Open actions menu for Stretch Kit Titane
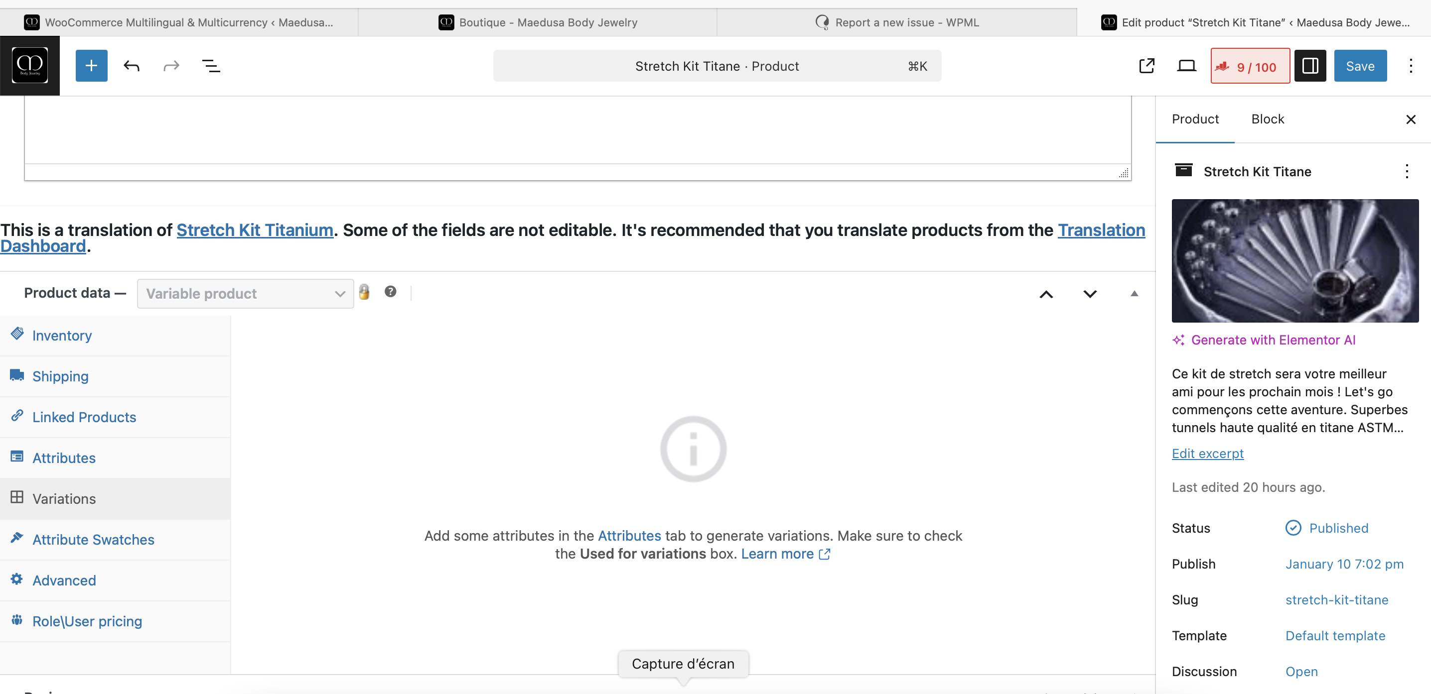 coord(1407,171)
